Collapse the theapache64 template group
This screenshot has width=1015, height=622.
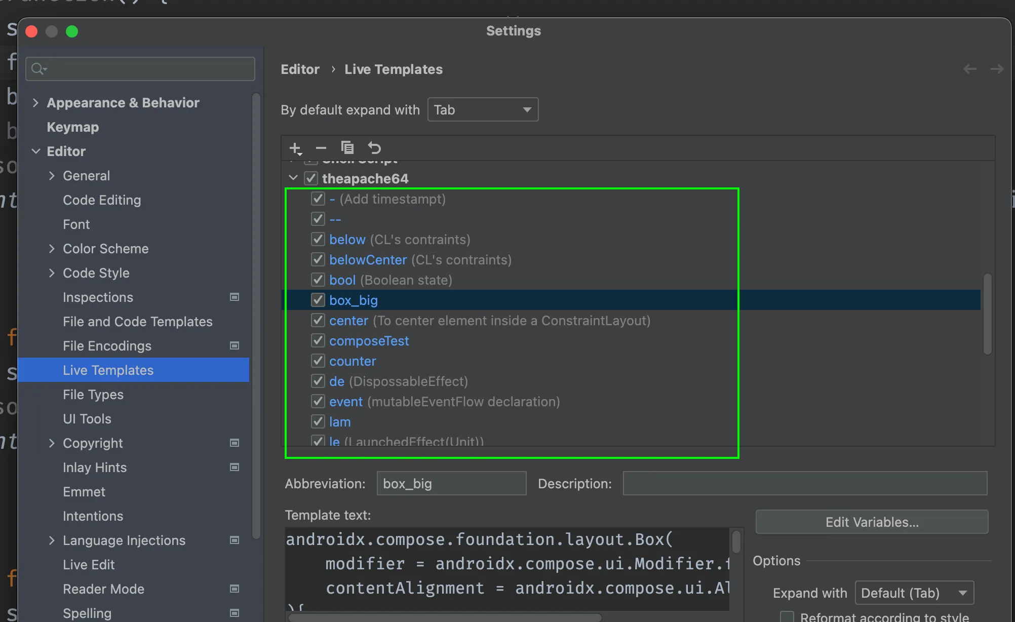(x=293, y=178)
